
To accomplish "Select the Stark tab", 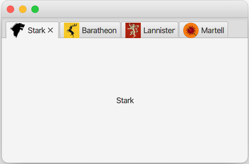I will click(32, 30).
